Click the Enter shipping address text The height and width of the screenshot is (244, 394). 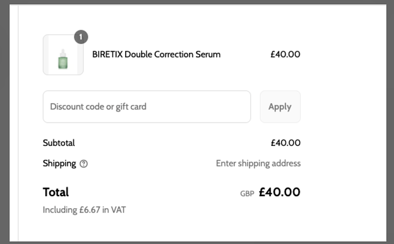tap(258, 164)
